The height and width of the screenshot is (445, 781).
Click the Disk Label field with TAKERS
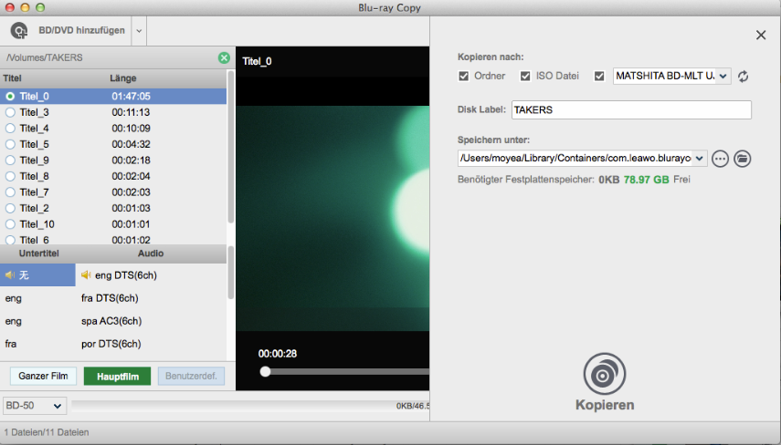(631, 110)
